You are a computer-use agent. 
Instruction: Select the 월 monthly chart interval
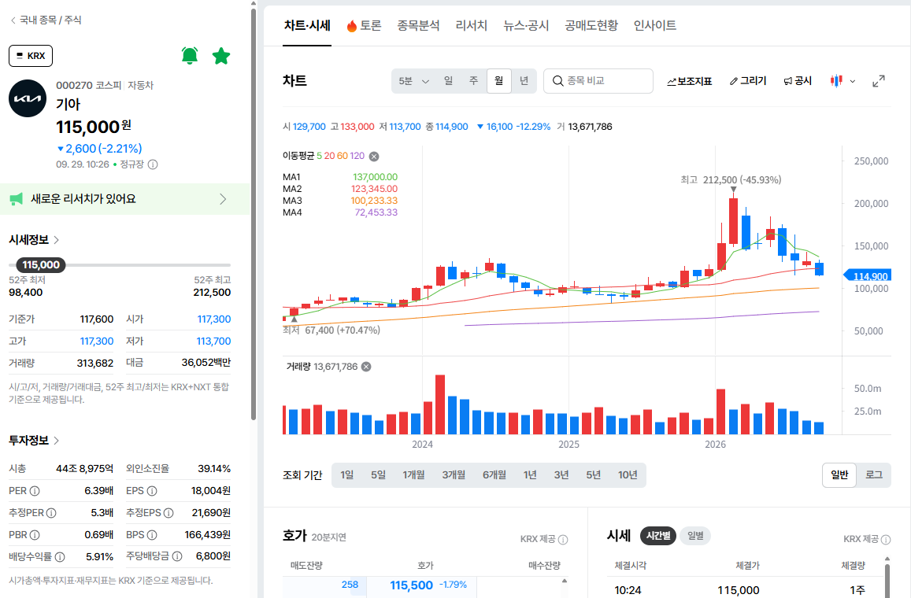pos(498,81)
